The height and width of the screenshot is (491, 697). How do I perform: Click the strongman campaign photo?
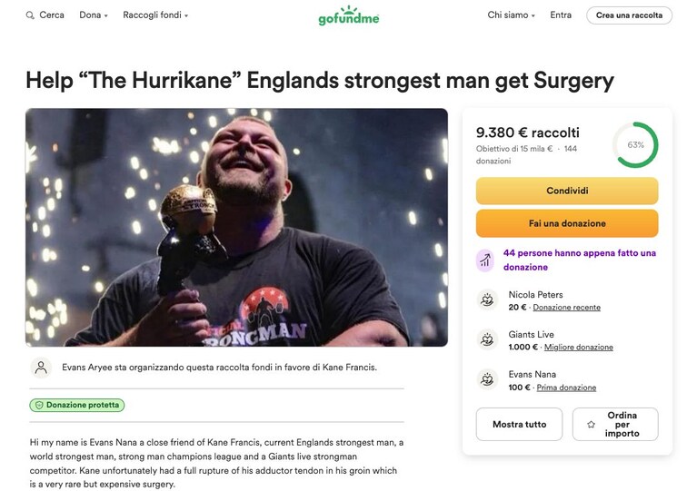click(236, 227)
